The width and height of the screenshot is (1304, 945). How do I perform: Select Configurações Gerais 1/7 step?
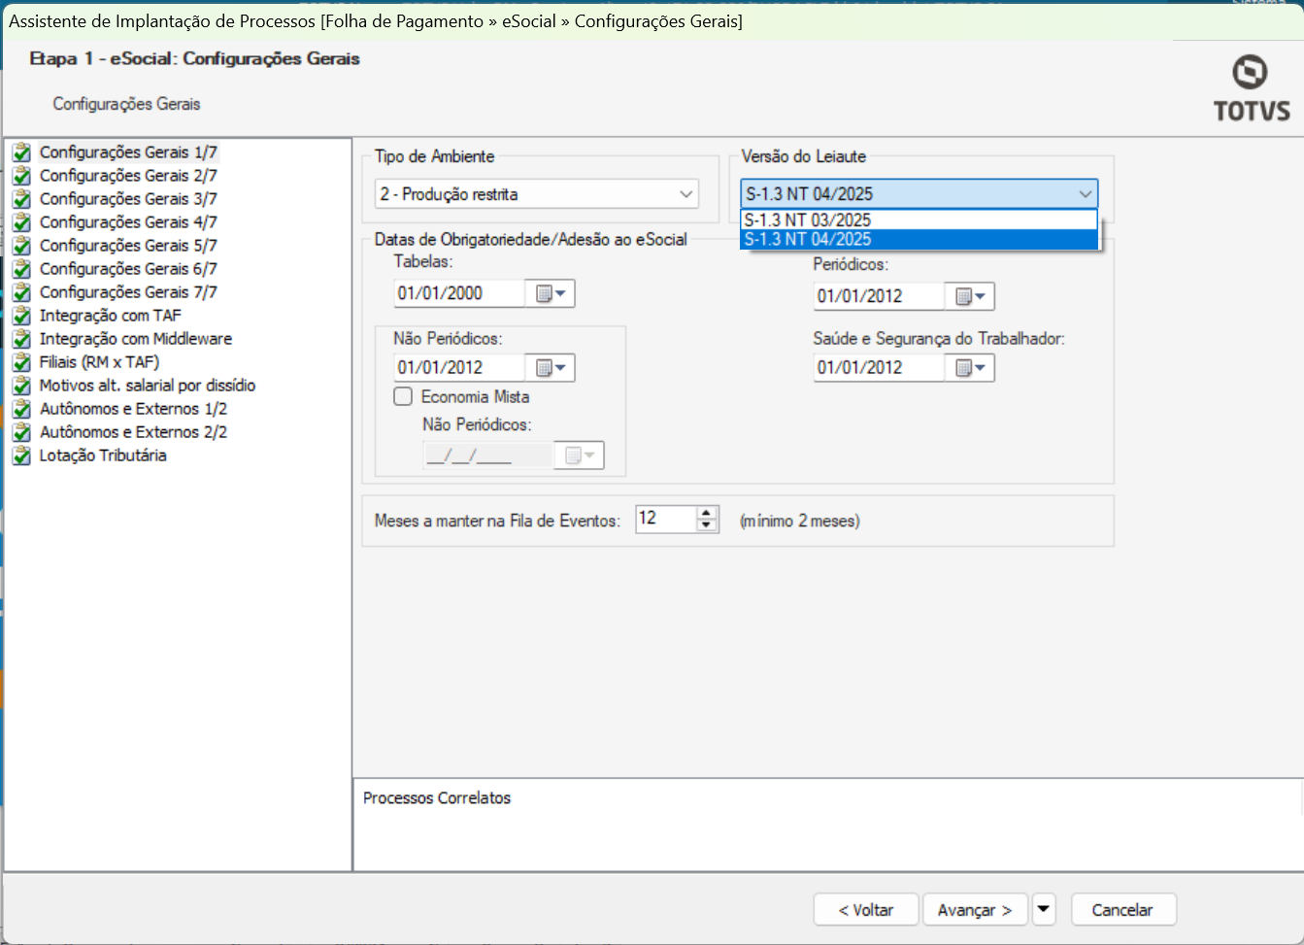click(128, 152)
